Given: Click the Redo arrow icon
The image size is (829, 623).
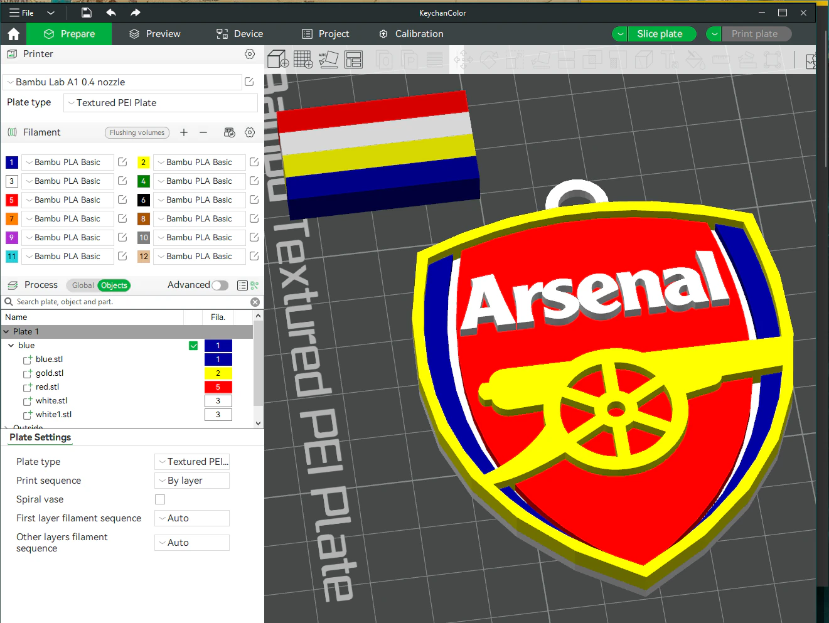Looking at the screenshot, I should click(136, 13).
